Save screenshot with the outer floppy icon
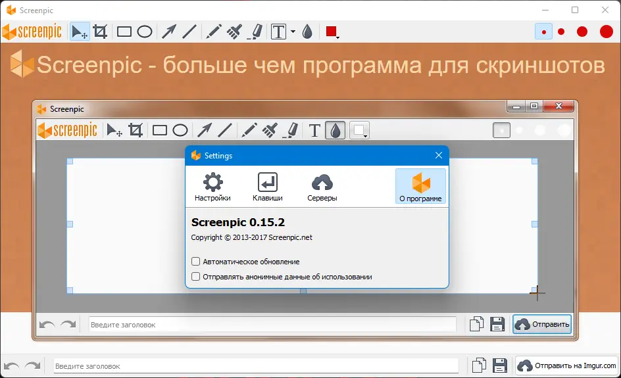 point(500,366)
